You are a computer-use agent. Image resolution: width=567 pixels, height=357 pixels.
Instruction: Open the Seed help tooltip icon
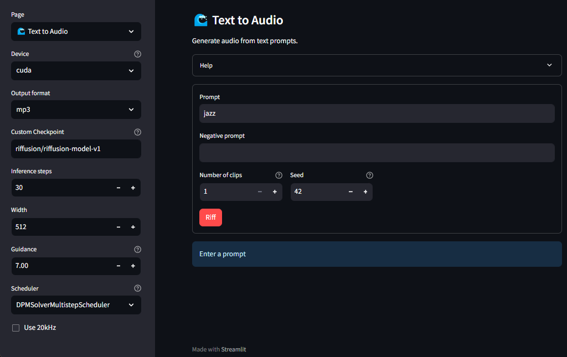pos(369,175)
